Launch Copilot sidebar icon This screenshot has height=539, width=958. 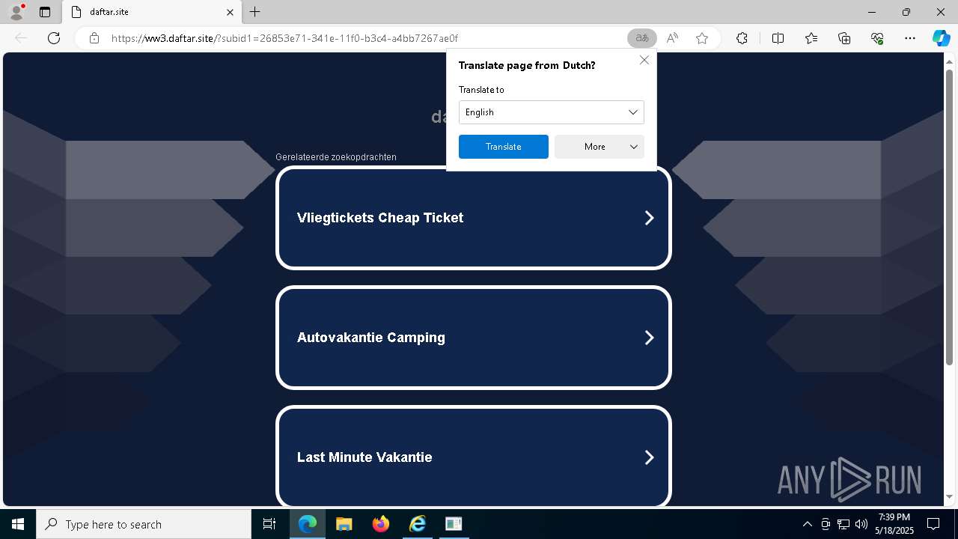(x=941, y=38)
